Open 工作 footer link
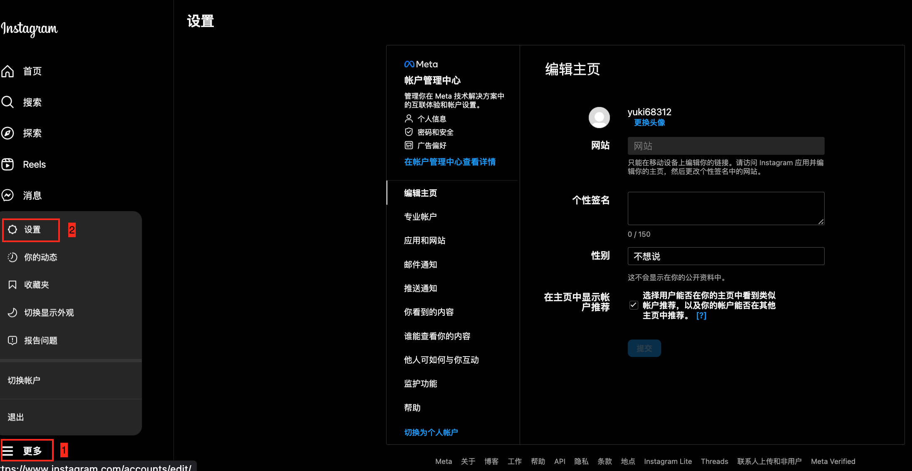912x471 pixels. (x=515, y=461)
